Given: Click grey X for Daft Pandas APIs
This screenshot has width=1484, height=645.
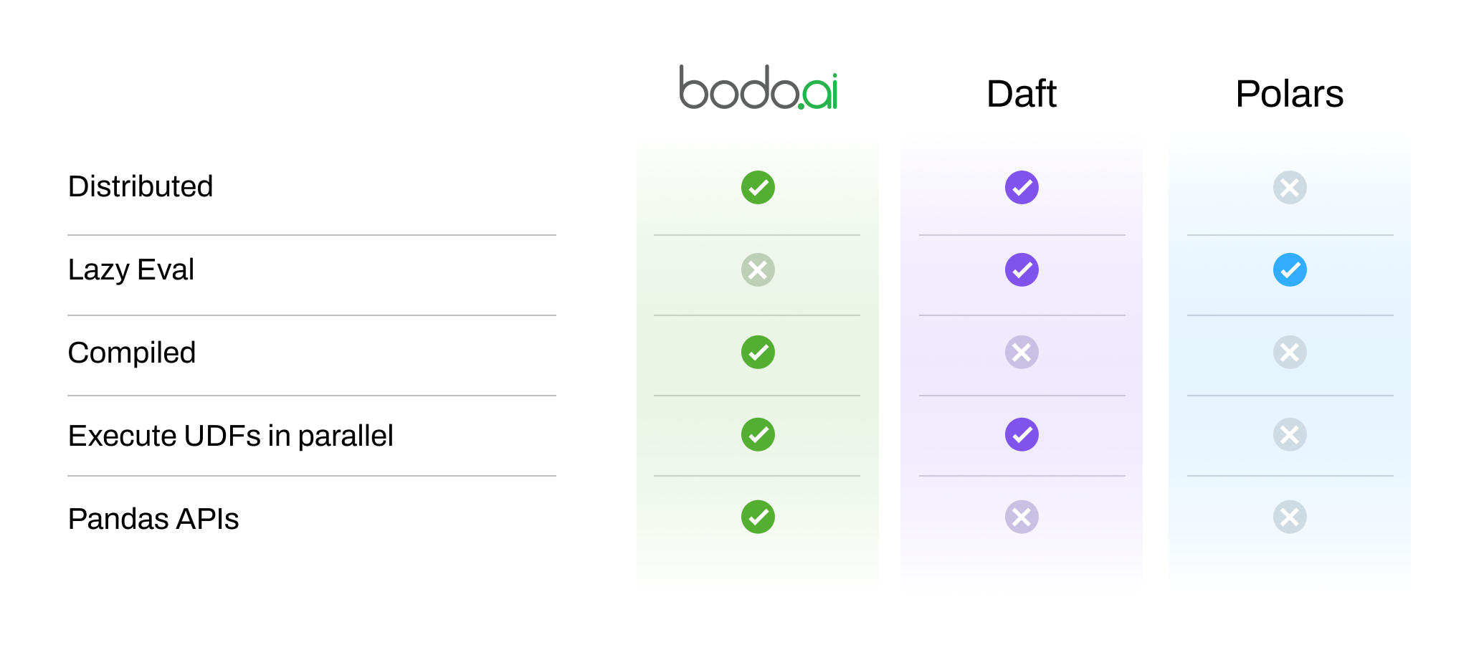Looking at the screenshot, I should [1022, 517].
